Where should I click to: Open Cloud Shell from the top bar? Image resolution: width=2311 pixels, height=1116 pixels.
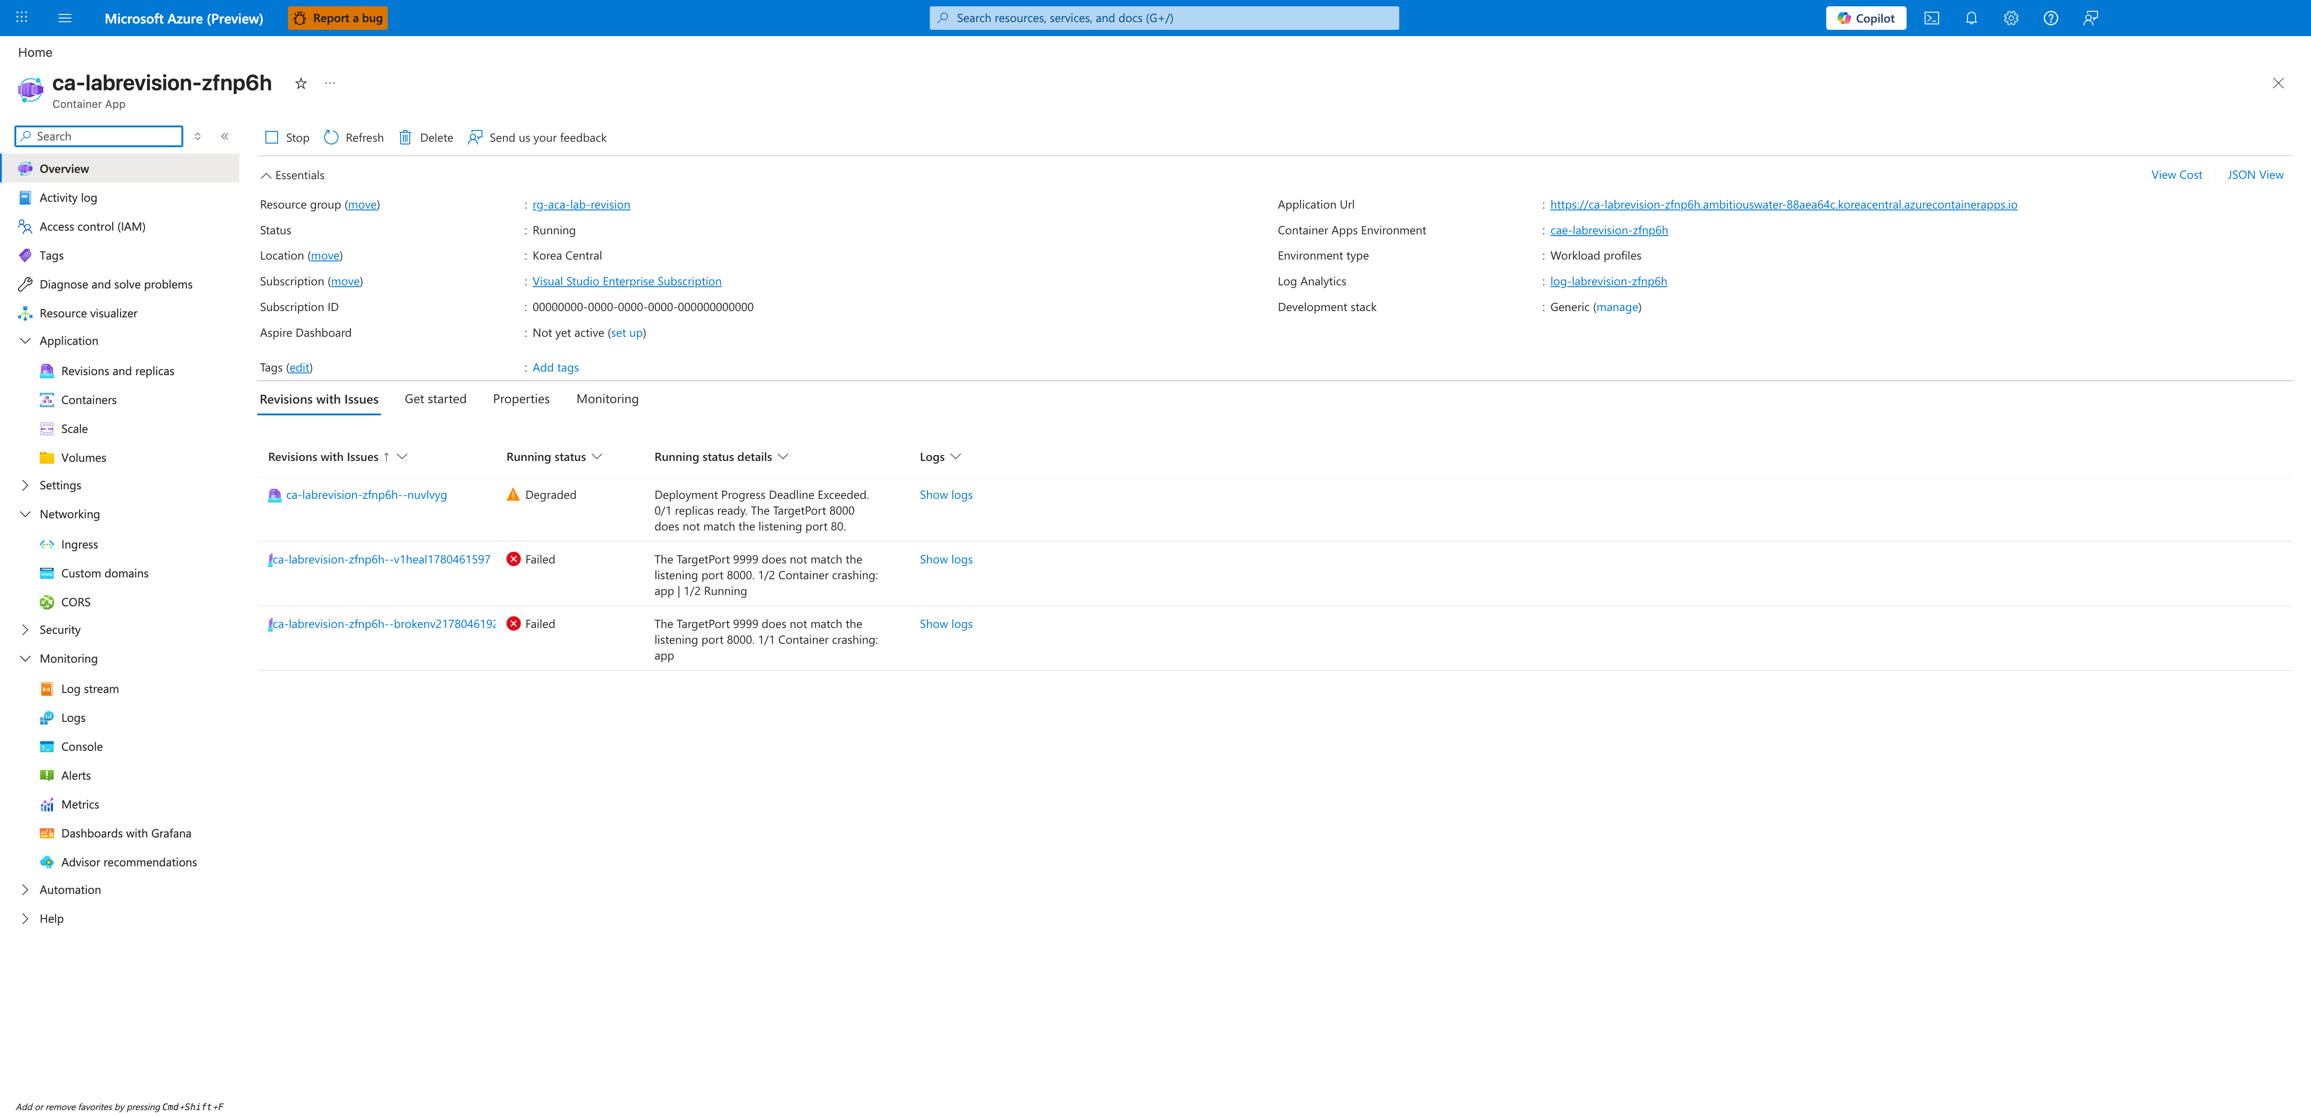click(x=1931, y=18)
